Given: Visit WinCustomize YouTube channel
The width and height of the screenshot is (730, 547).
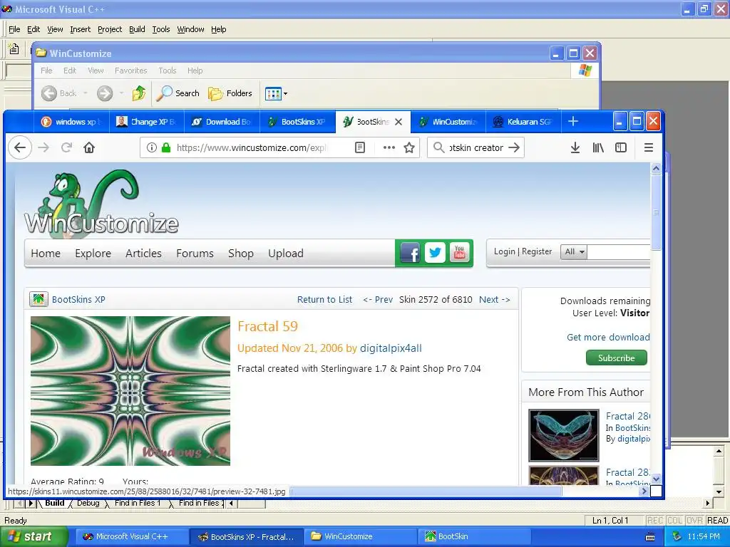Looking at the screenshot, I should point(460,253).
